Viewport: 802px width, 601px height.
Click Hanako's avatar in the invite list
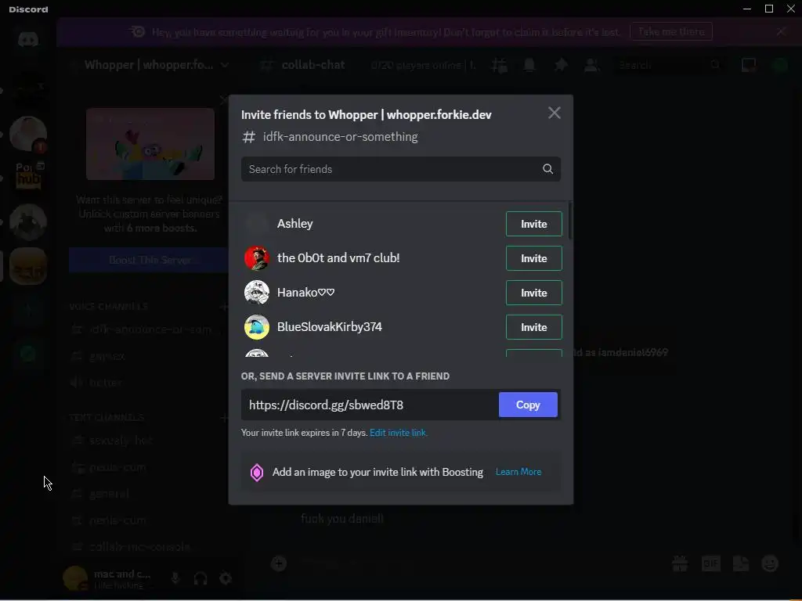coord(257,293)
